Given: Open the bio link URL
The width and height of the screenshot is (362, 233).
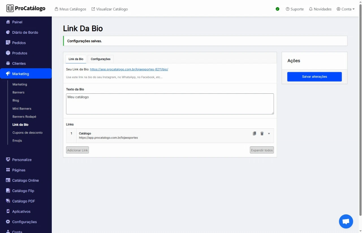Looking at the screenshot, I should [x=129, y=69].
